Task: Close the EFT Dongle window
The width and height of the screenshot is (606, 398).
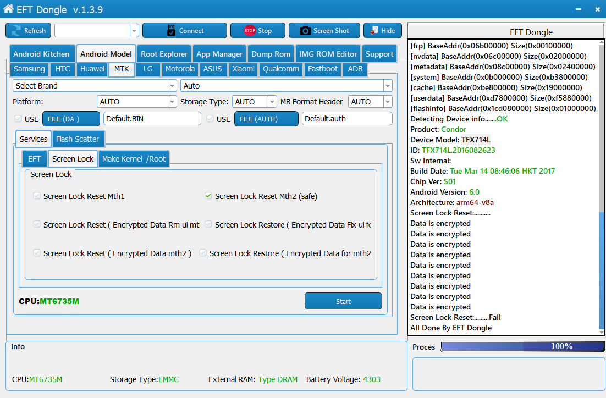Action: click(598, 9)
